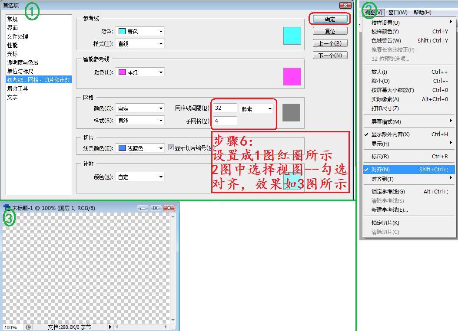
Task: Open the 帮助(H) menu
Action: tap(422, 12)
